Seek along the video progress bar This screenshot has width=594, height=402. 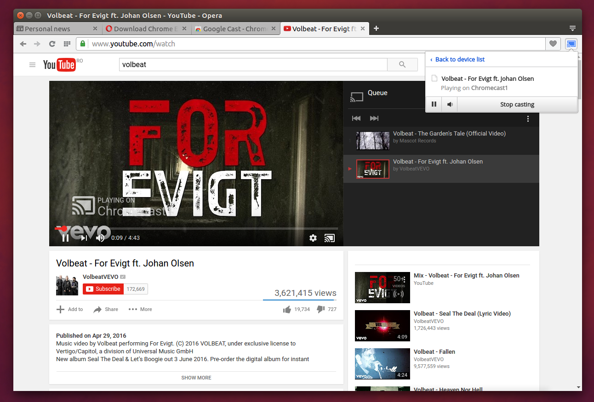point(196,228)
